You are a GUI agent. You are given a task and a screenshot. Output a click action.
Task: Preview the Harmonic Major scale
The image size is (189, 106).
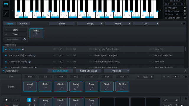coord(35,56)
